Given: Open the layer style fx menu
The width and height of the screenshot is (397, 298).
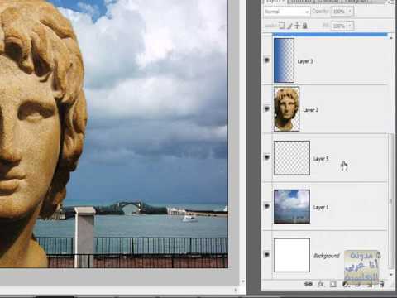Looking at the screenshot, I should (x=321, y=283).
